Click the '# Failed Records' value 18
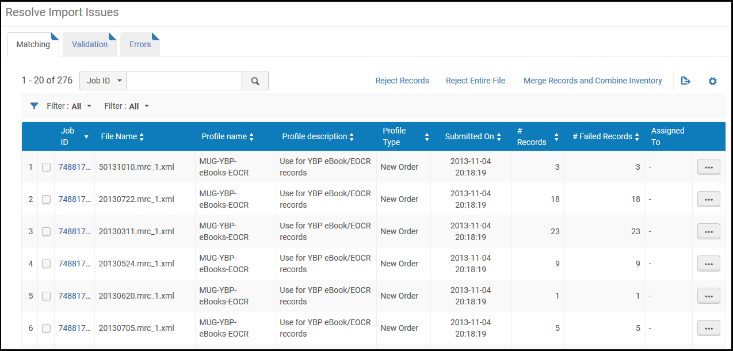 pyautogui.click(x=635, y=199)
